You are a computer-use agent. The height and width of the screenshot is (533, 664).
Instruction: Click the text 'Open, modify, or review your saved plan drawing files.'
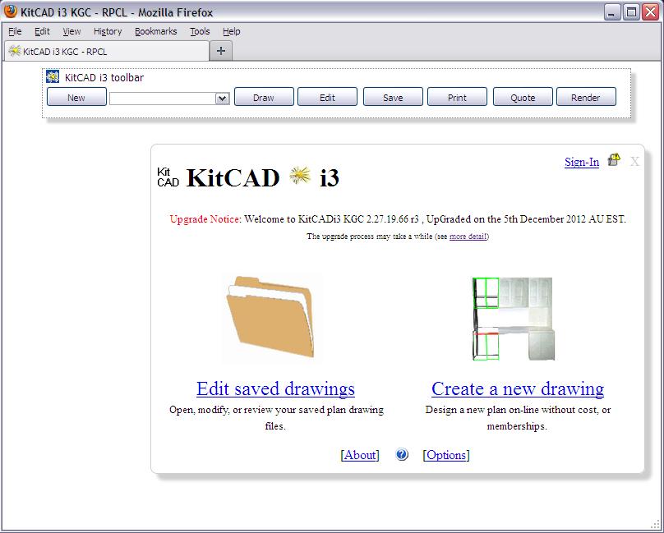coord(276,418)
